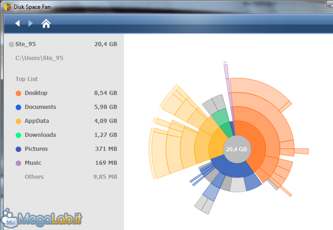The height and width of the screenshot is (230, 333).
Task: Select the purple Music color dot
Action: click(x=19, y=163)
